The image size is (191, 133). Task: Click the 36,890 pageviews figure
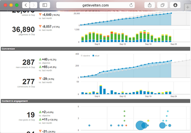[x=23, y=29]
